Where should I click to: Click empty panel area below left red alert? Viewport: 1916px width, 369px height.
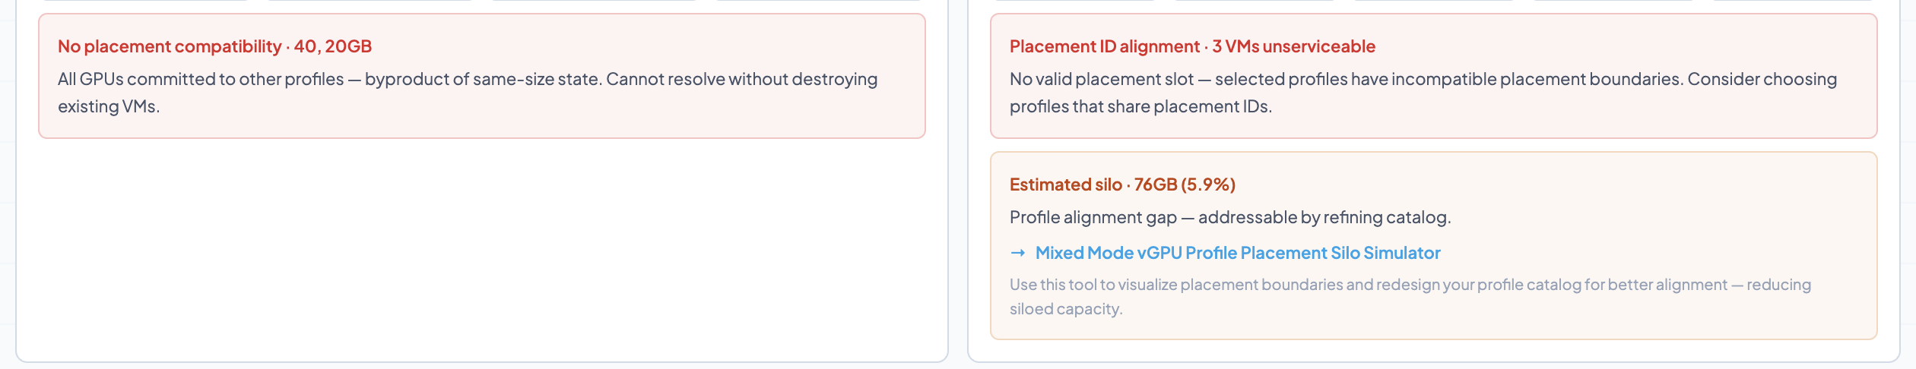click(x=482, y=243)
